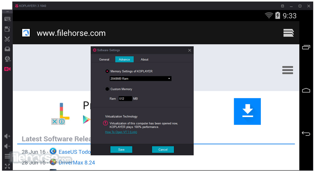Click the Wi-Fi status icon
Screen dimensions: 315x172
coord(269,15)
